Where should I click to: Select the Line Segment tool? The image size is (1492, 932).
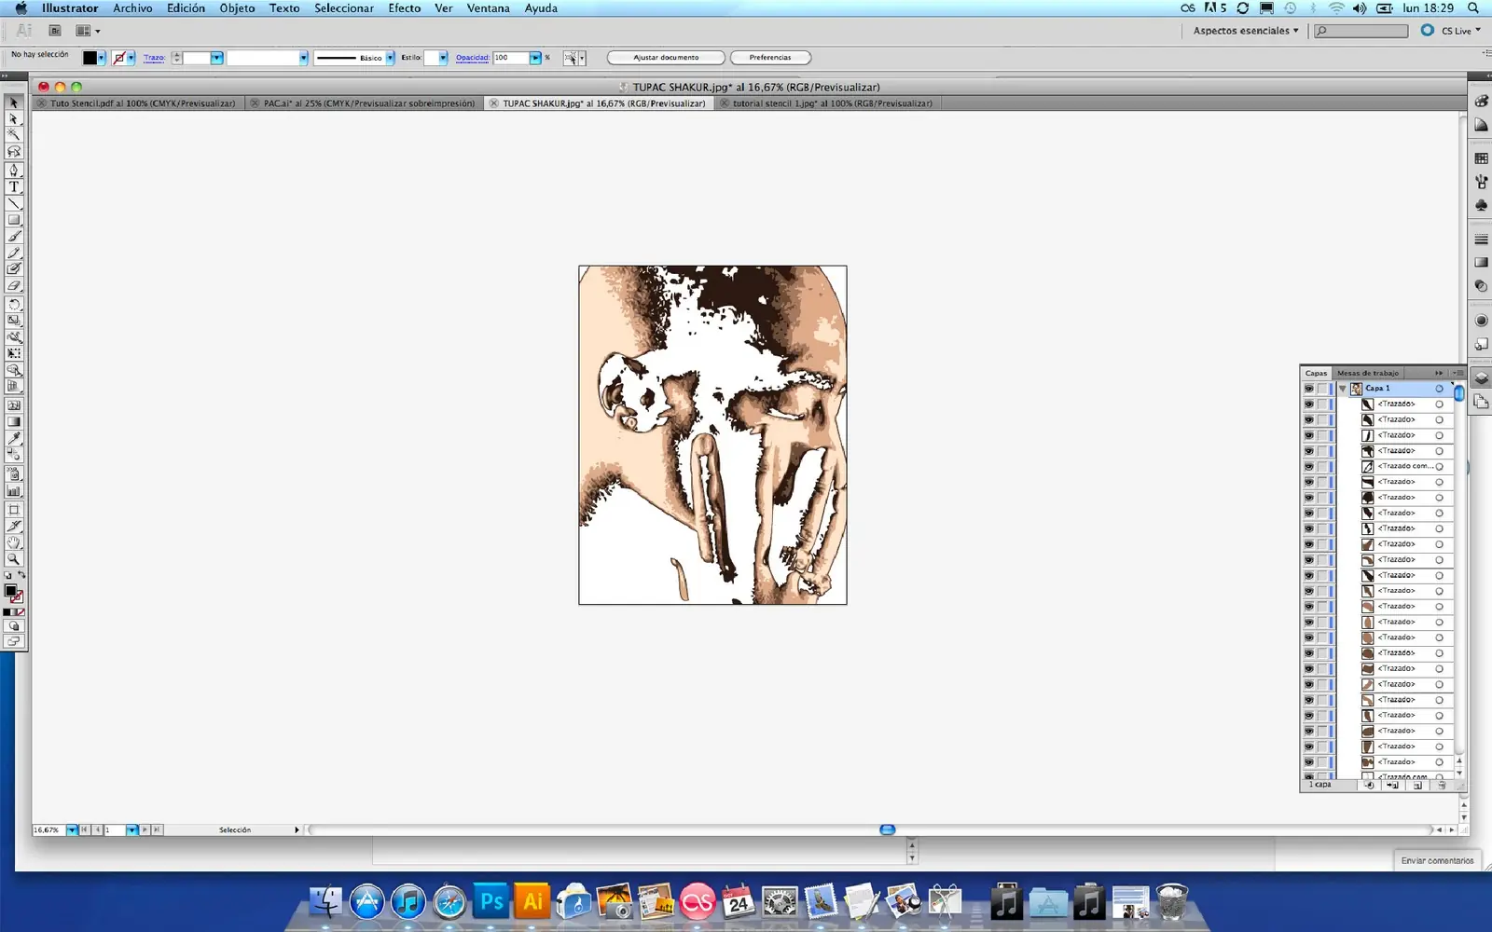[x=14, y=203]
